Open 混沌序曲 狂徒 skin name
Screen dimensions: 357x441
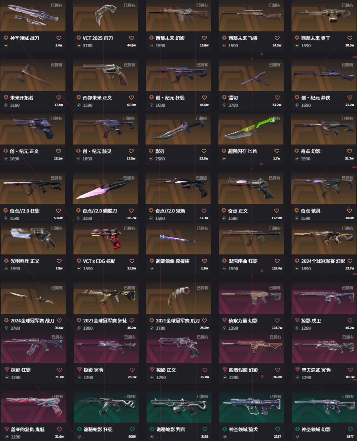click(x=243, y=261)
